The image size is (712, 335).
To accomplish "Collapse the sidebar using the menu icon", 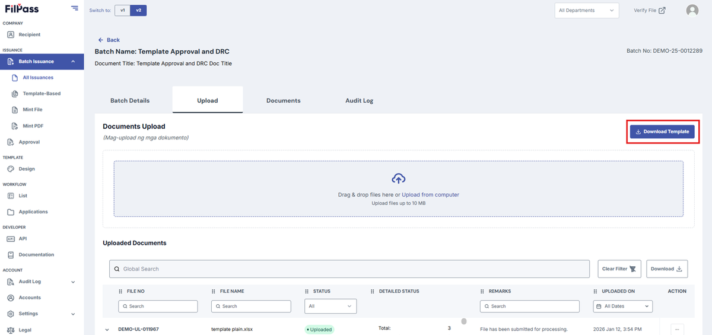I will (74, 8).
